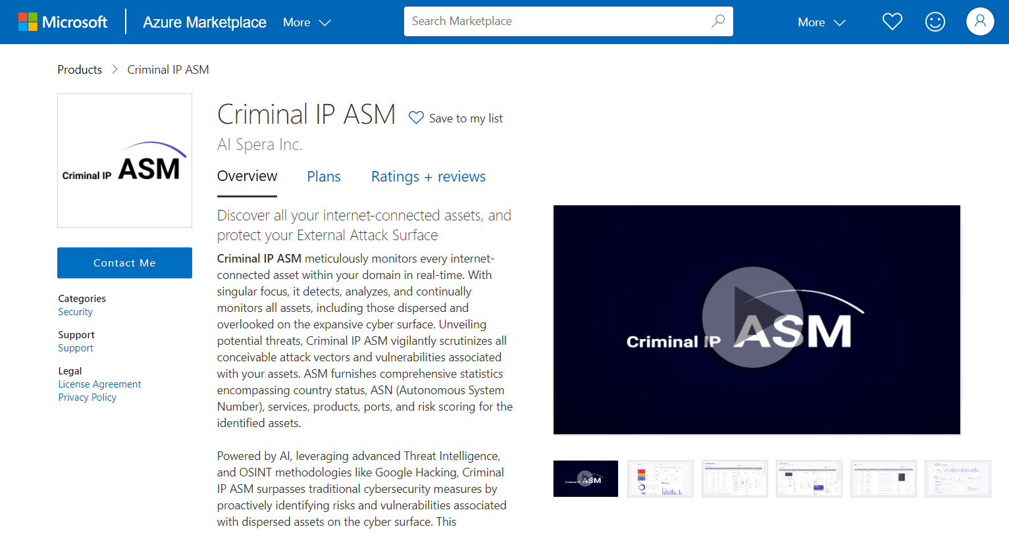Open the Support link

(76, 348)
